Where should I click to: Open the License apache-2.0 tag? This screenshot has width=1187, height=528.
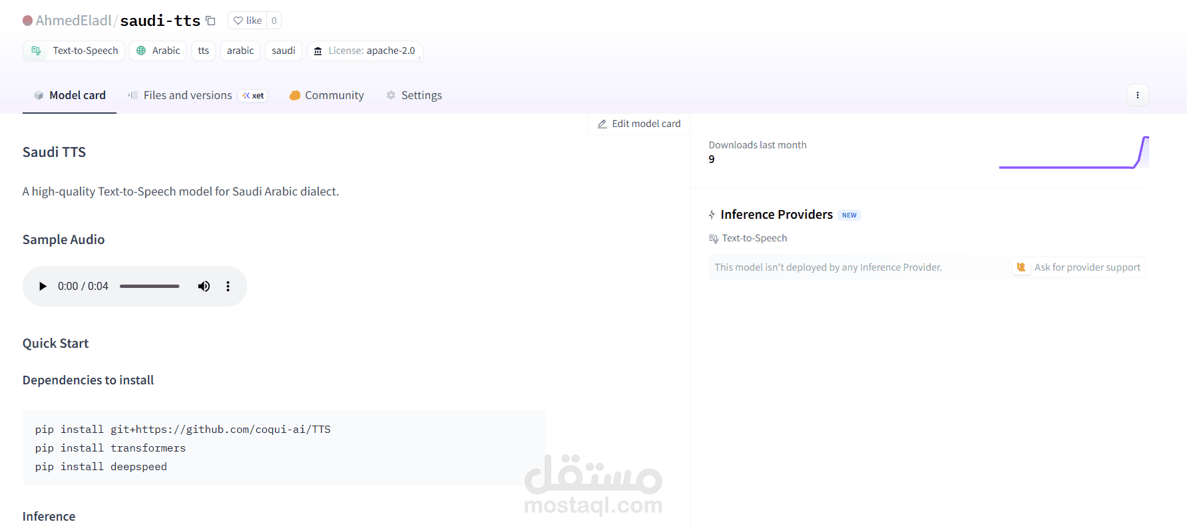pyautogui.click(x=365, y=51)
